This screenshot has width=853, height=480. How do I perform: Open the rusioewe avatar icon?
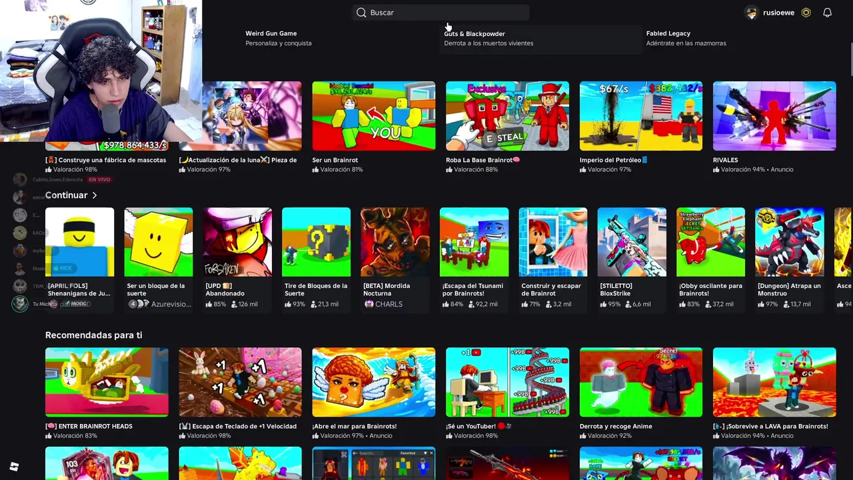751,13
